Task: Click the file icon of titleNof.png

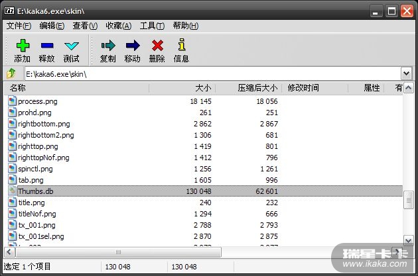Action: 12,214
